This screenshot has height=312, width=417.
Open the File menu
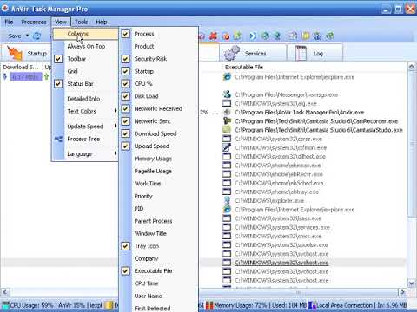pos(9,22)
